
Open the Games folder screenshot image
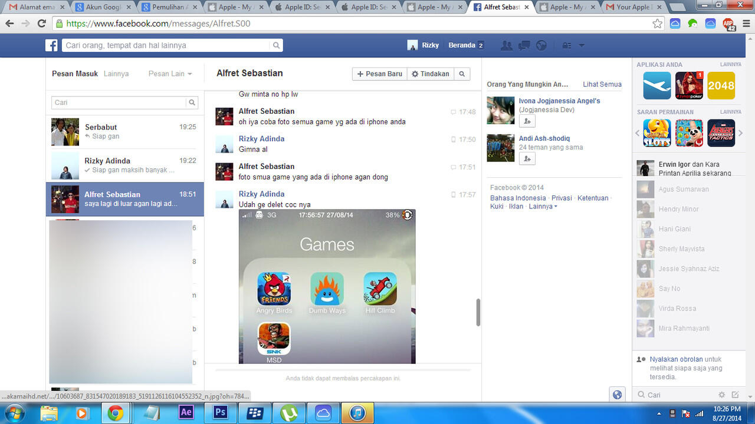pyautogui.click(x=327, y=286)
